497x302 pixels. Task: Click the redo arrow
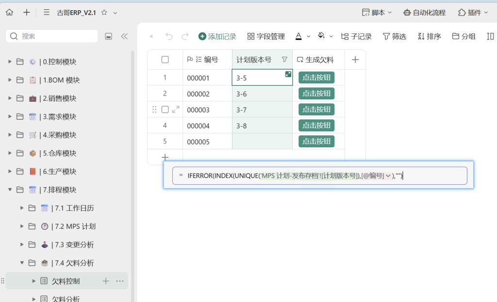(185, 36)
